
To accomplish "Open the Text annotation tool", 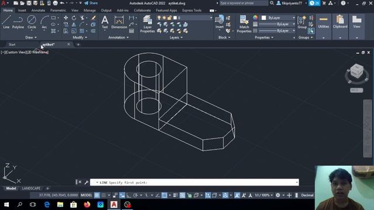I will tap(105, 22).
